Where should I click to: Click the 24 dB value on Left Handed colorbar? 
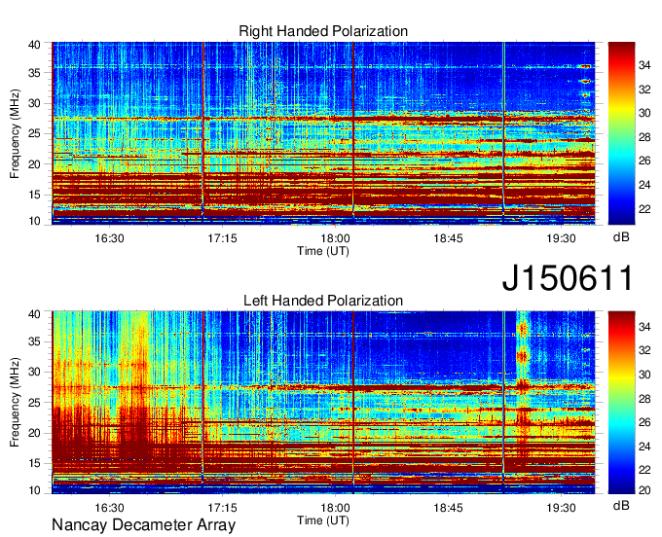point(644,447)
